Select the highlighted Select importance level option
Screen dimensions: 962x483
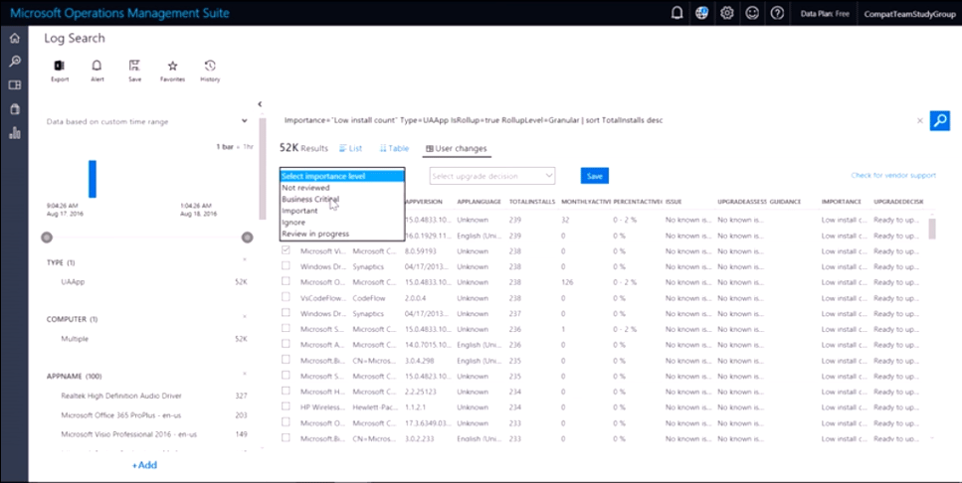pyautogui.click(x=342, y=176)
